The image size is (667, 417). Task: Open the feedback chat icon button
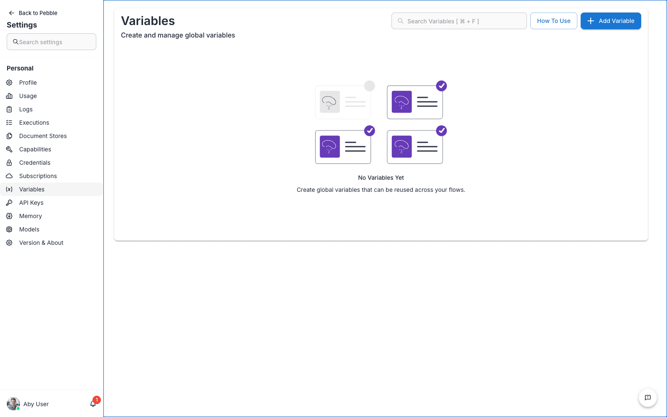(x=648, y=398)
